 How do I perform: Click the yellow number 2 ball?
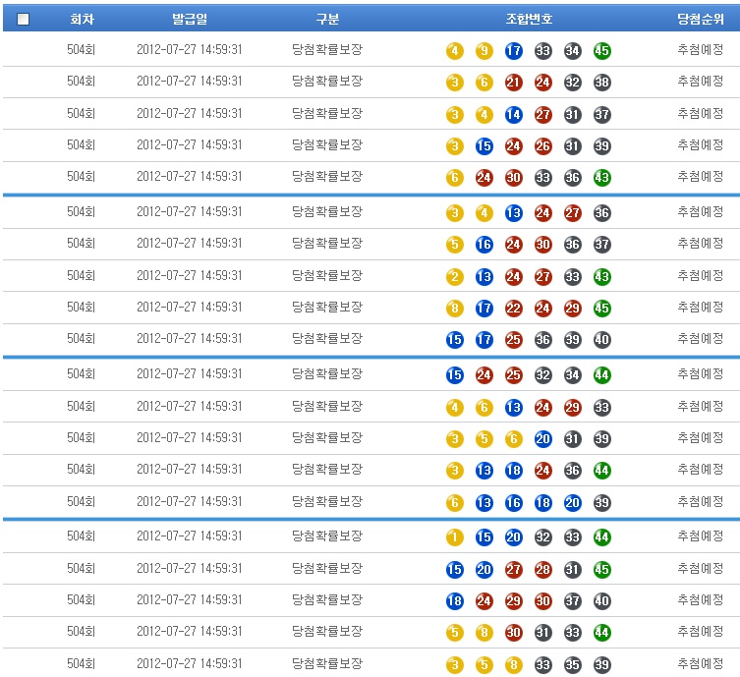[x=454, y=277]
